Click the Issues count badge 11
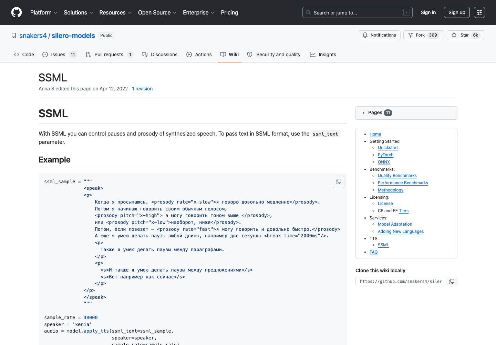Screen dimensions: 496x345 point(73,55)
